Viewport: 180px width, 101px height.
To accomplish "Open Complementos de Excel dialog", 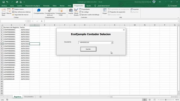I will pyautogui.click(x=50, y=12).
